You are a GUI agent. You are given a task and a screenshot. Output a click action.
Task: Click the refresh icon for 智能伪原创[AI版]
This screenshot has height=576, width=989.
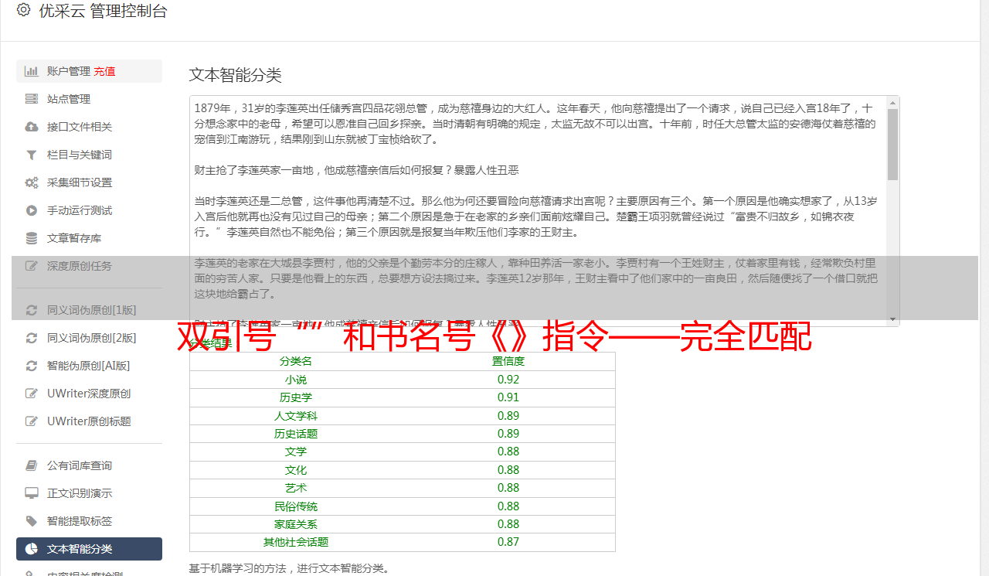[32, 366]
